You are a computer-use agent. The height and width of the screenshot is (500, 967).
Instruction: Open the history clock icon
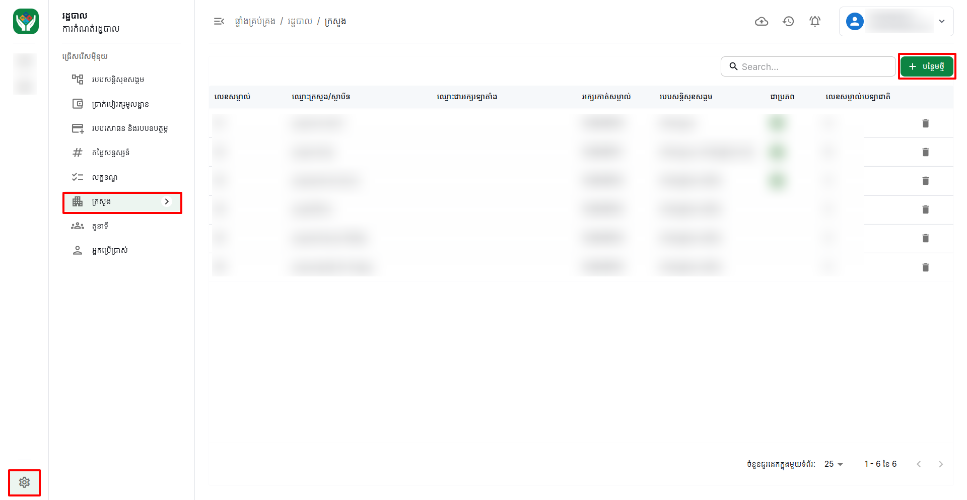788,21
